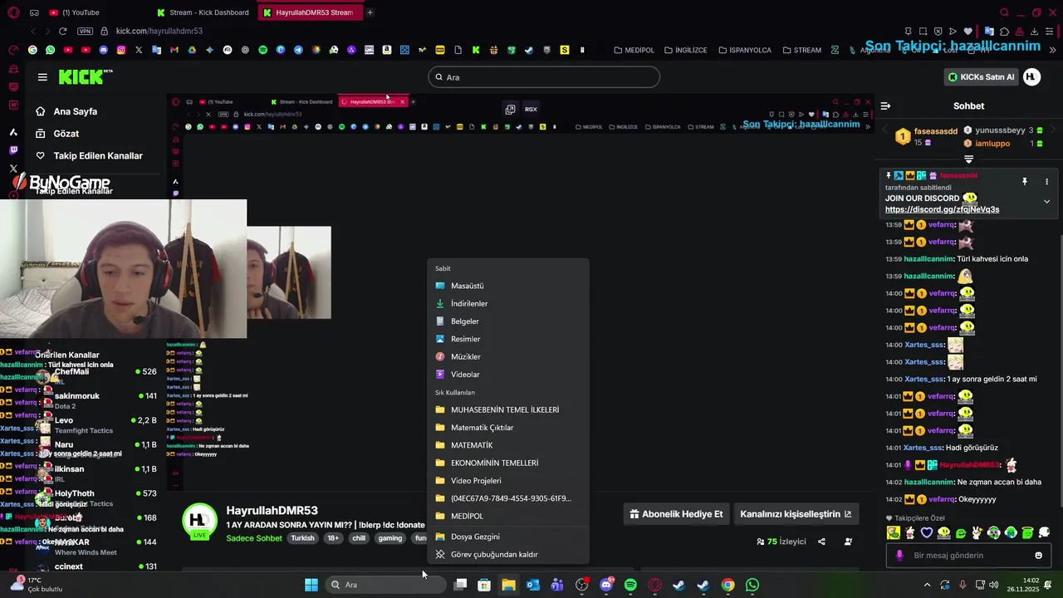
Task: Unpin the pinned chat message
Action: (x=1025, y=181)
